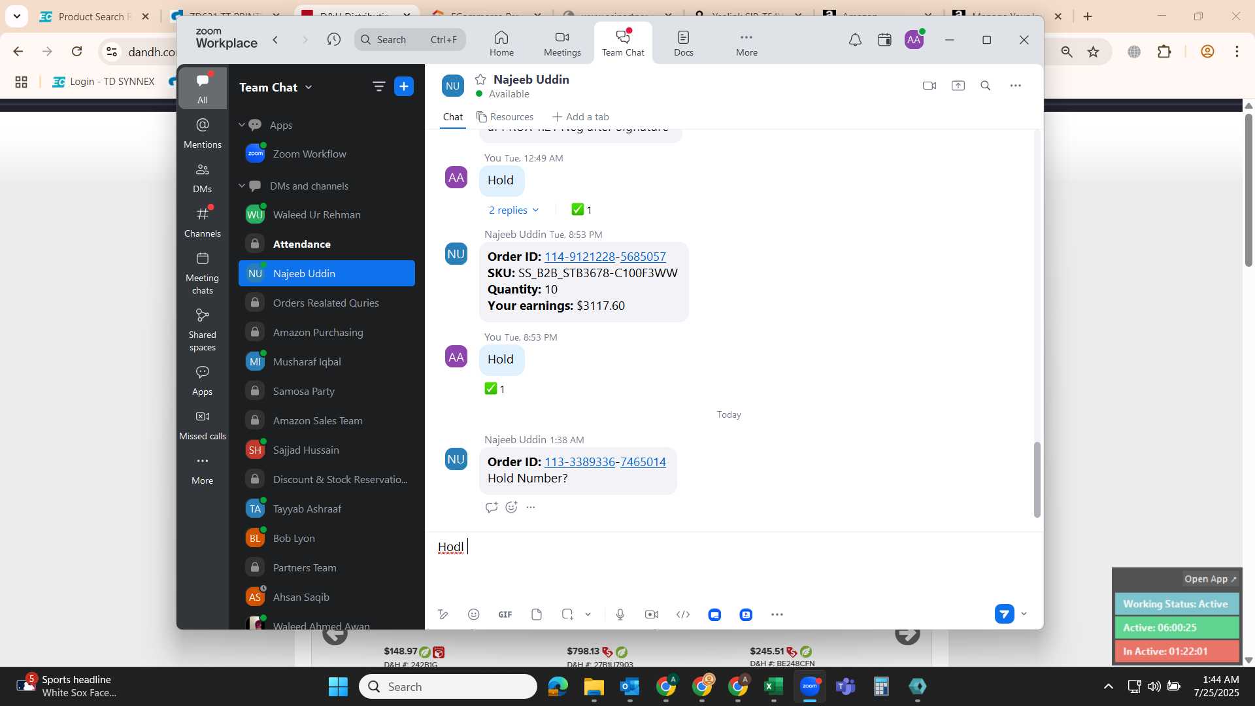Record a video message
Image resolution: width=1255 pixels, height=706 pixels.
point(652,614)
